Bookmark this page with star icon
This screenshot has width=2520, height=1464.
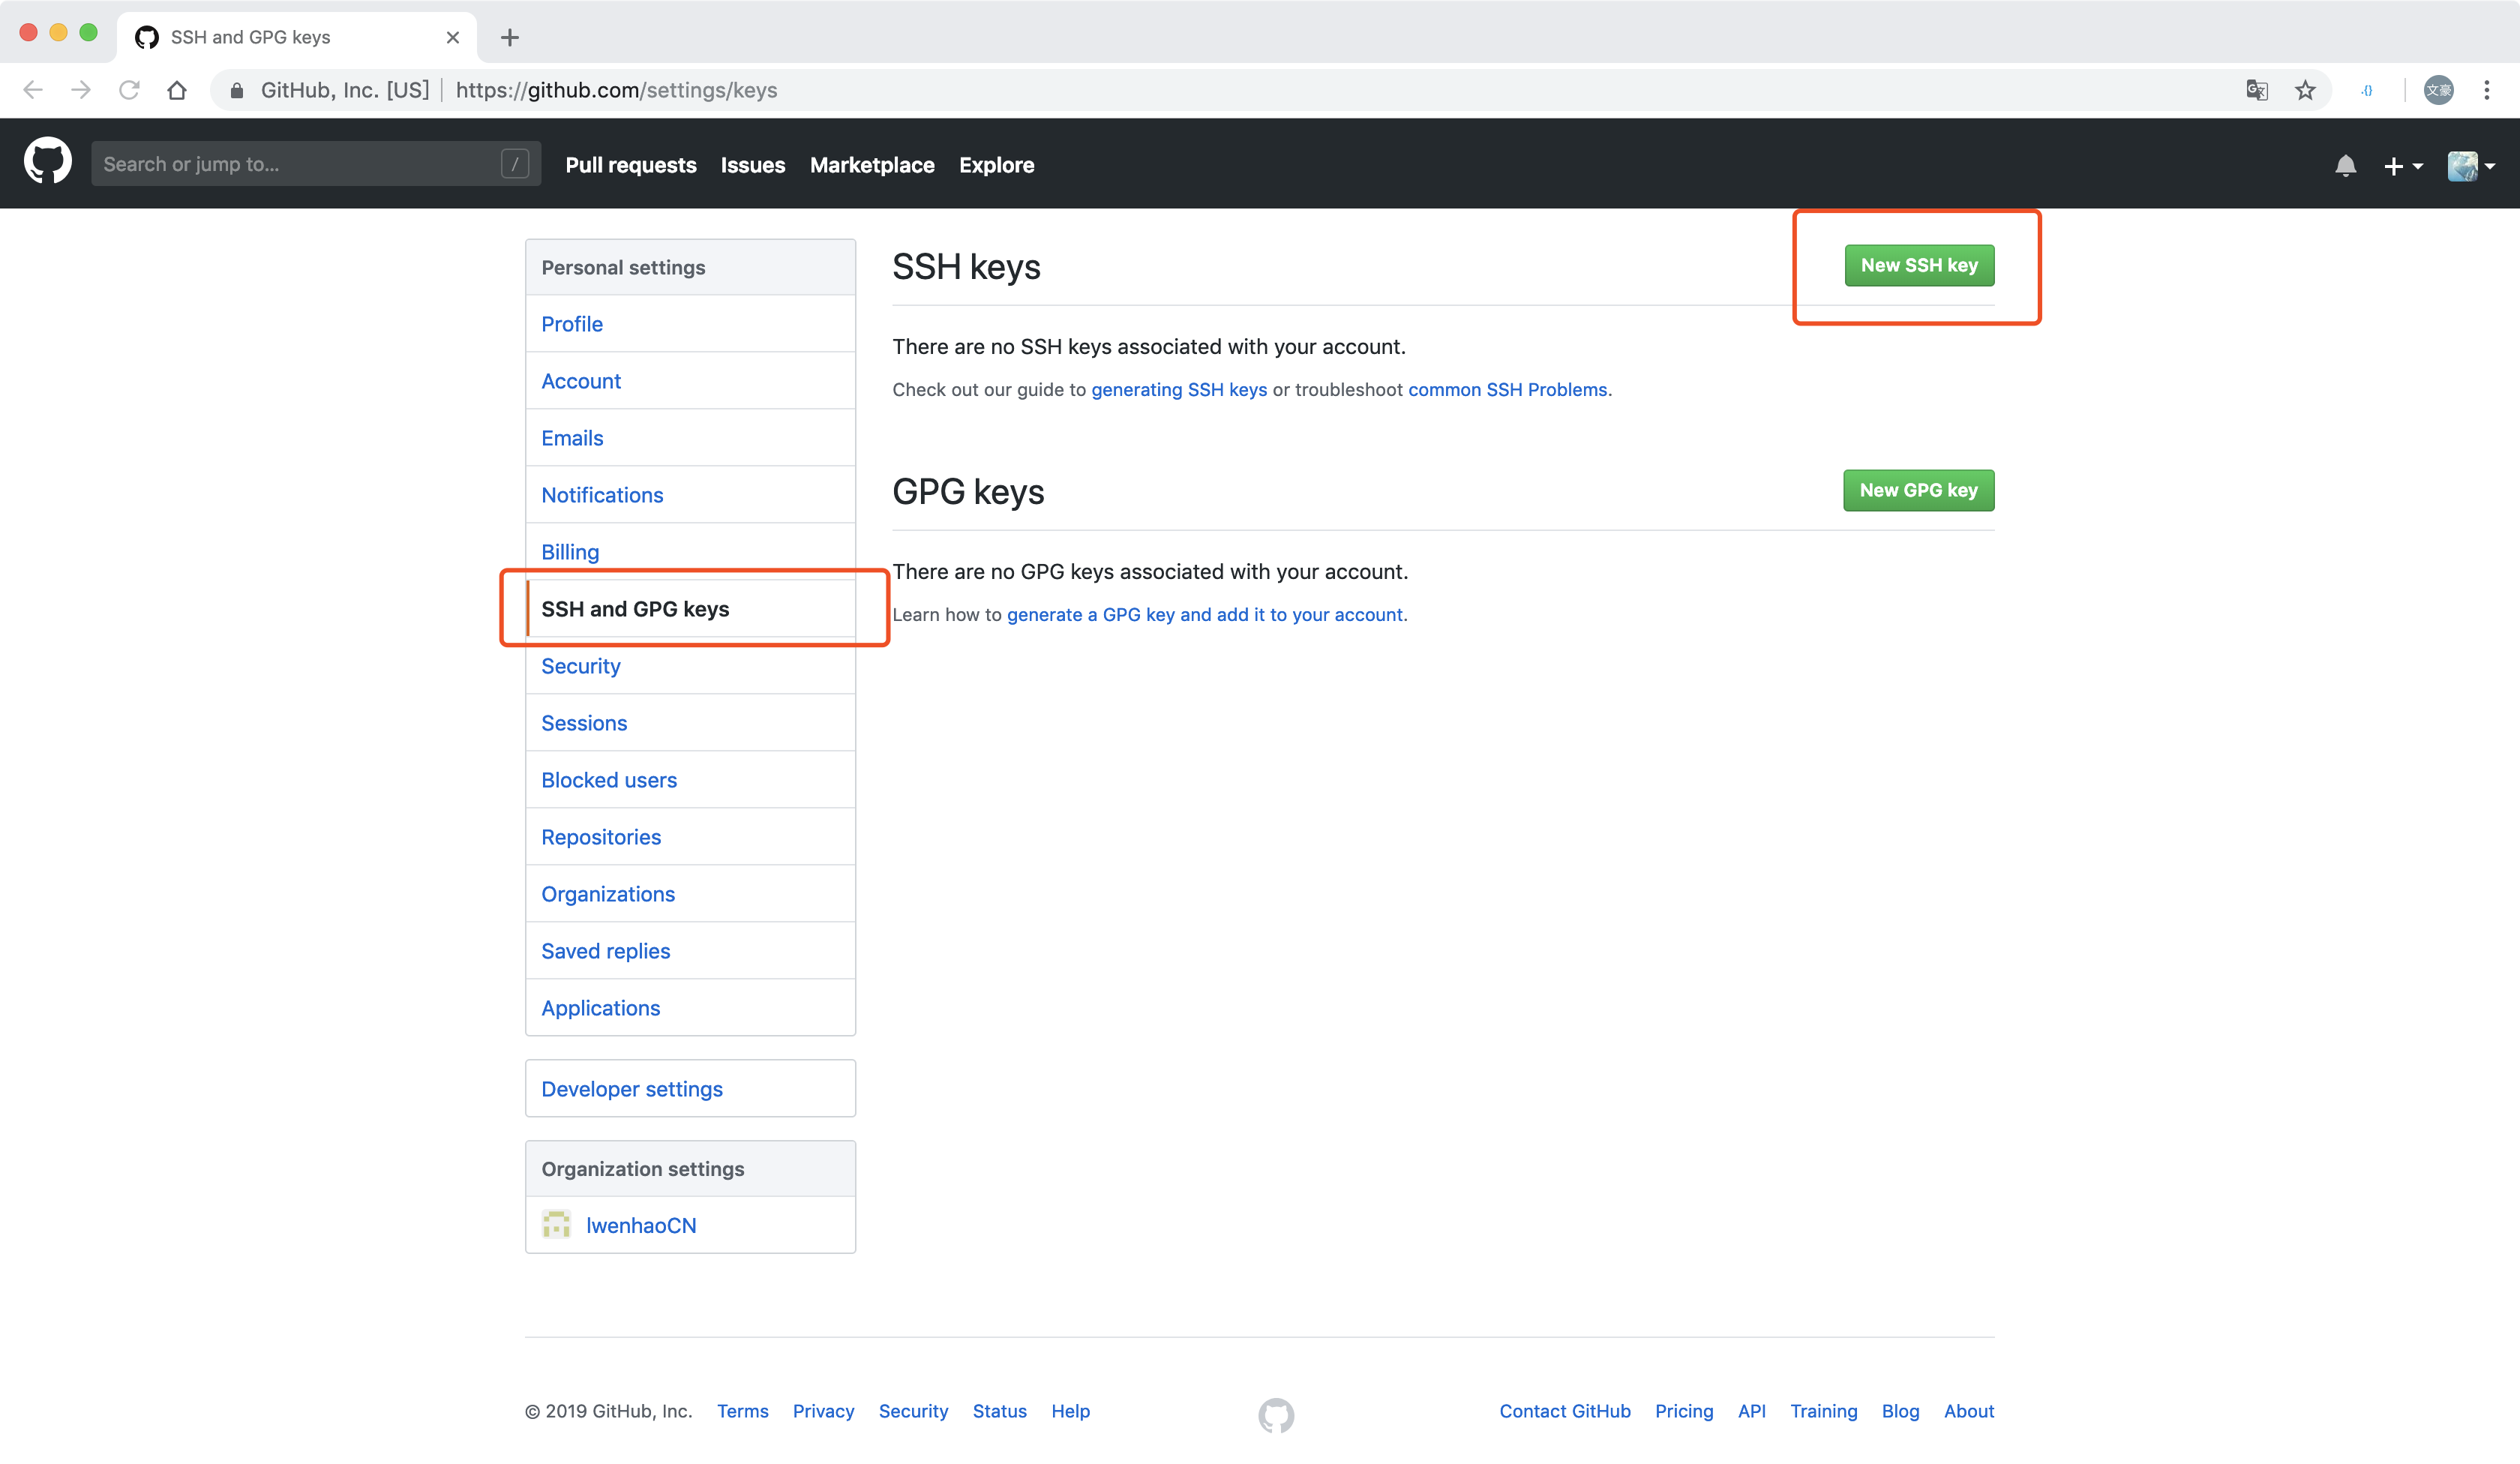pyautogui.click(x=2305, y=90)
